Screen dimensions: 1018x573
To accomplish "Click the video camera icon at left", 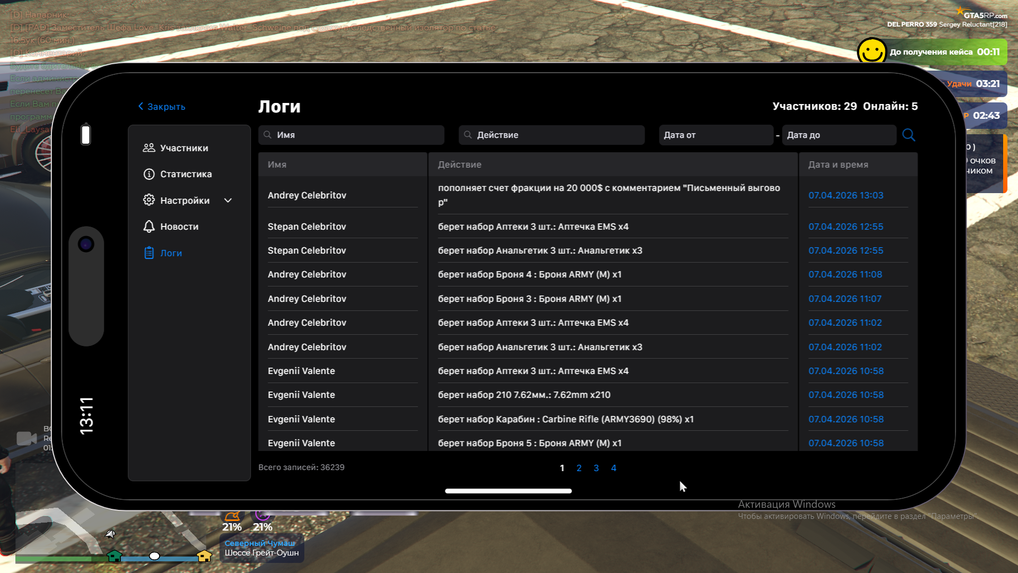I will [27, 438].
